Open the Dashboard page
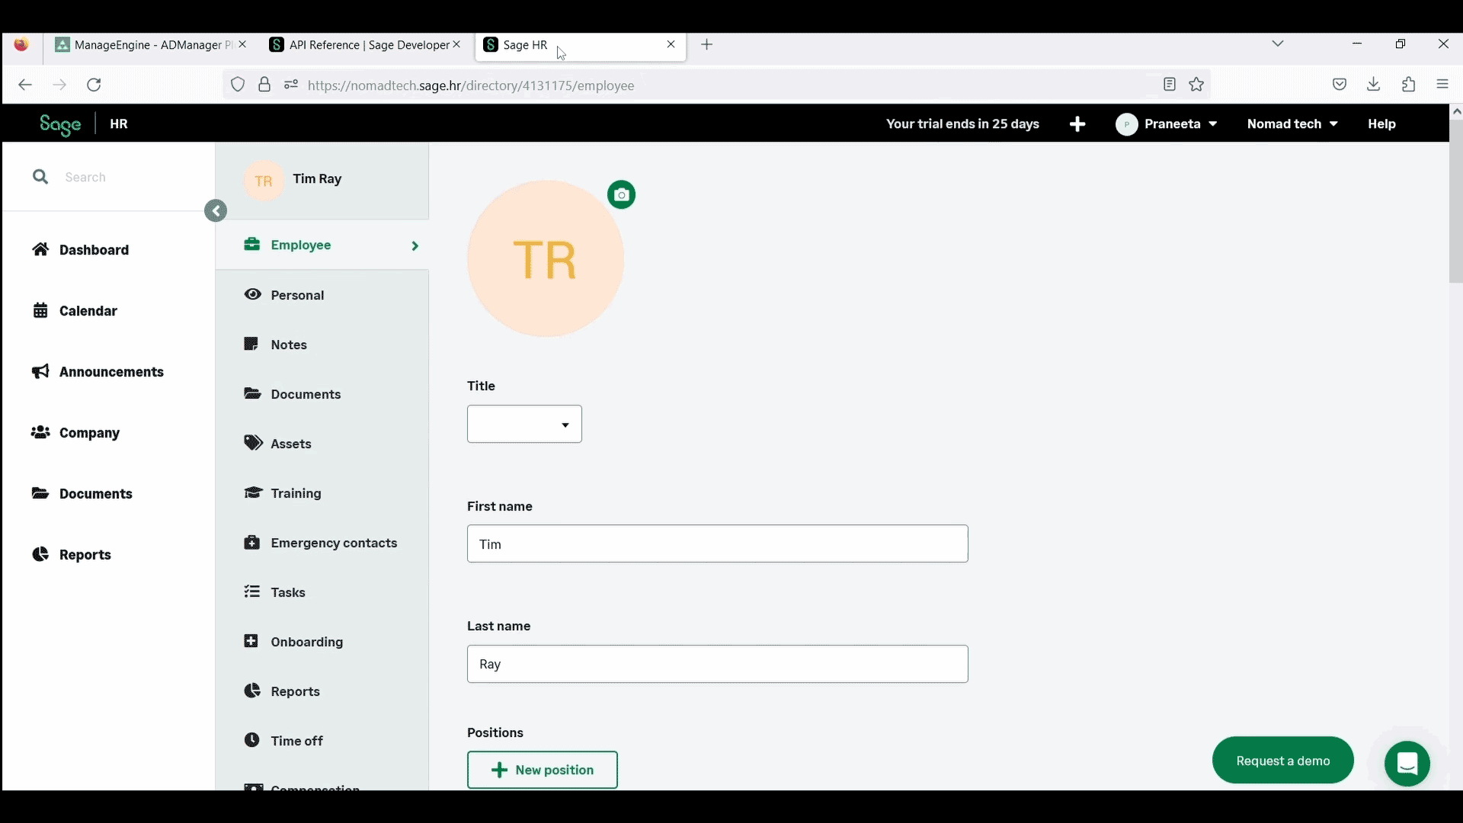The image size is (1463, 823). [94, 250]
